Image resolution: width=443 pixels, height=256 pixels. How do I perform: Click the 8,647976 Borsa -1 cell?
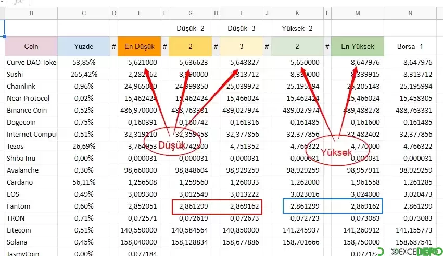click(x=410, y=62)
